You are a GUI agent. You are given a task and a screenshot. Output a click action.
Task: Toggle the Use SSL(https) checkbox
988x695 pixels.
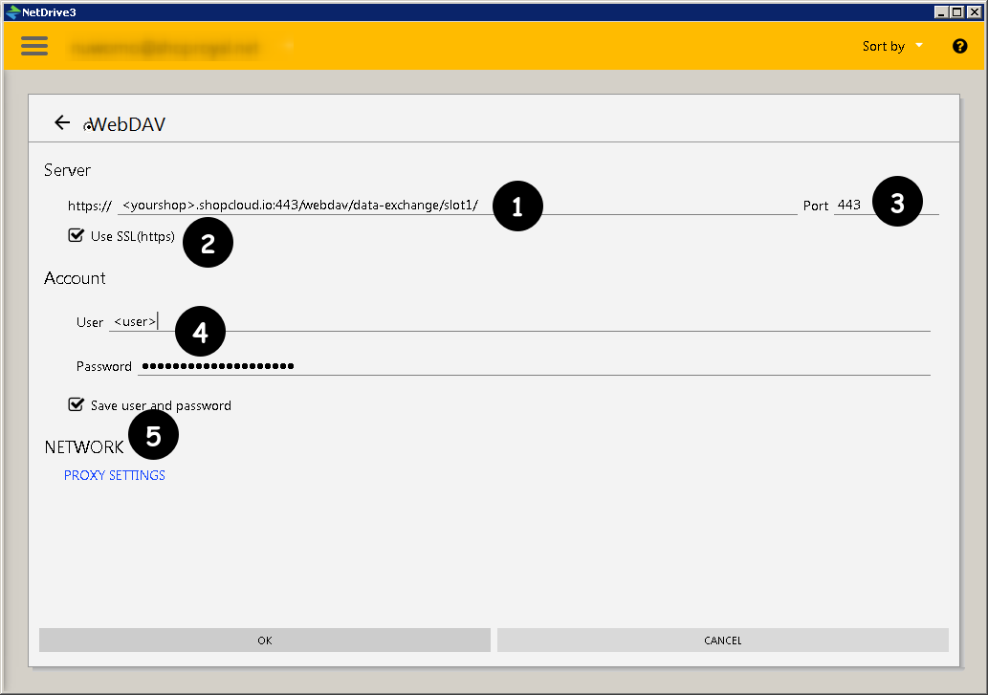(x=76, y=235)
